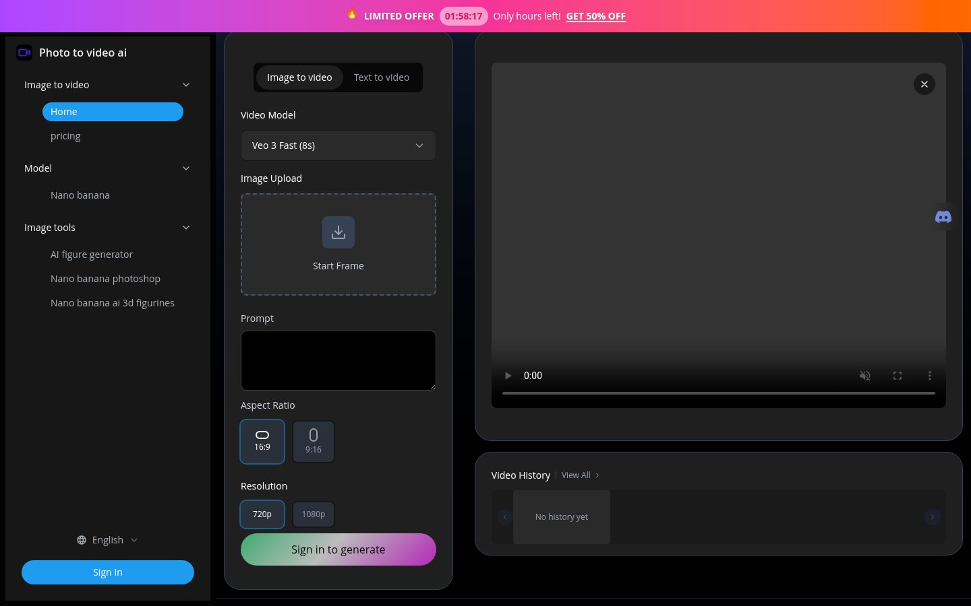The image size is (971, 606).
Task: Close the video preview with X button
Action: (924, 84)
